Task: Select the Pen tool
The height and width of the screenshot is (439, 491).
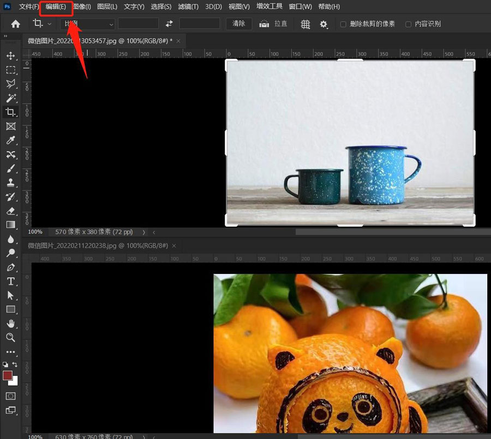Action: [11, 267]
